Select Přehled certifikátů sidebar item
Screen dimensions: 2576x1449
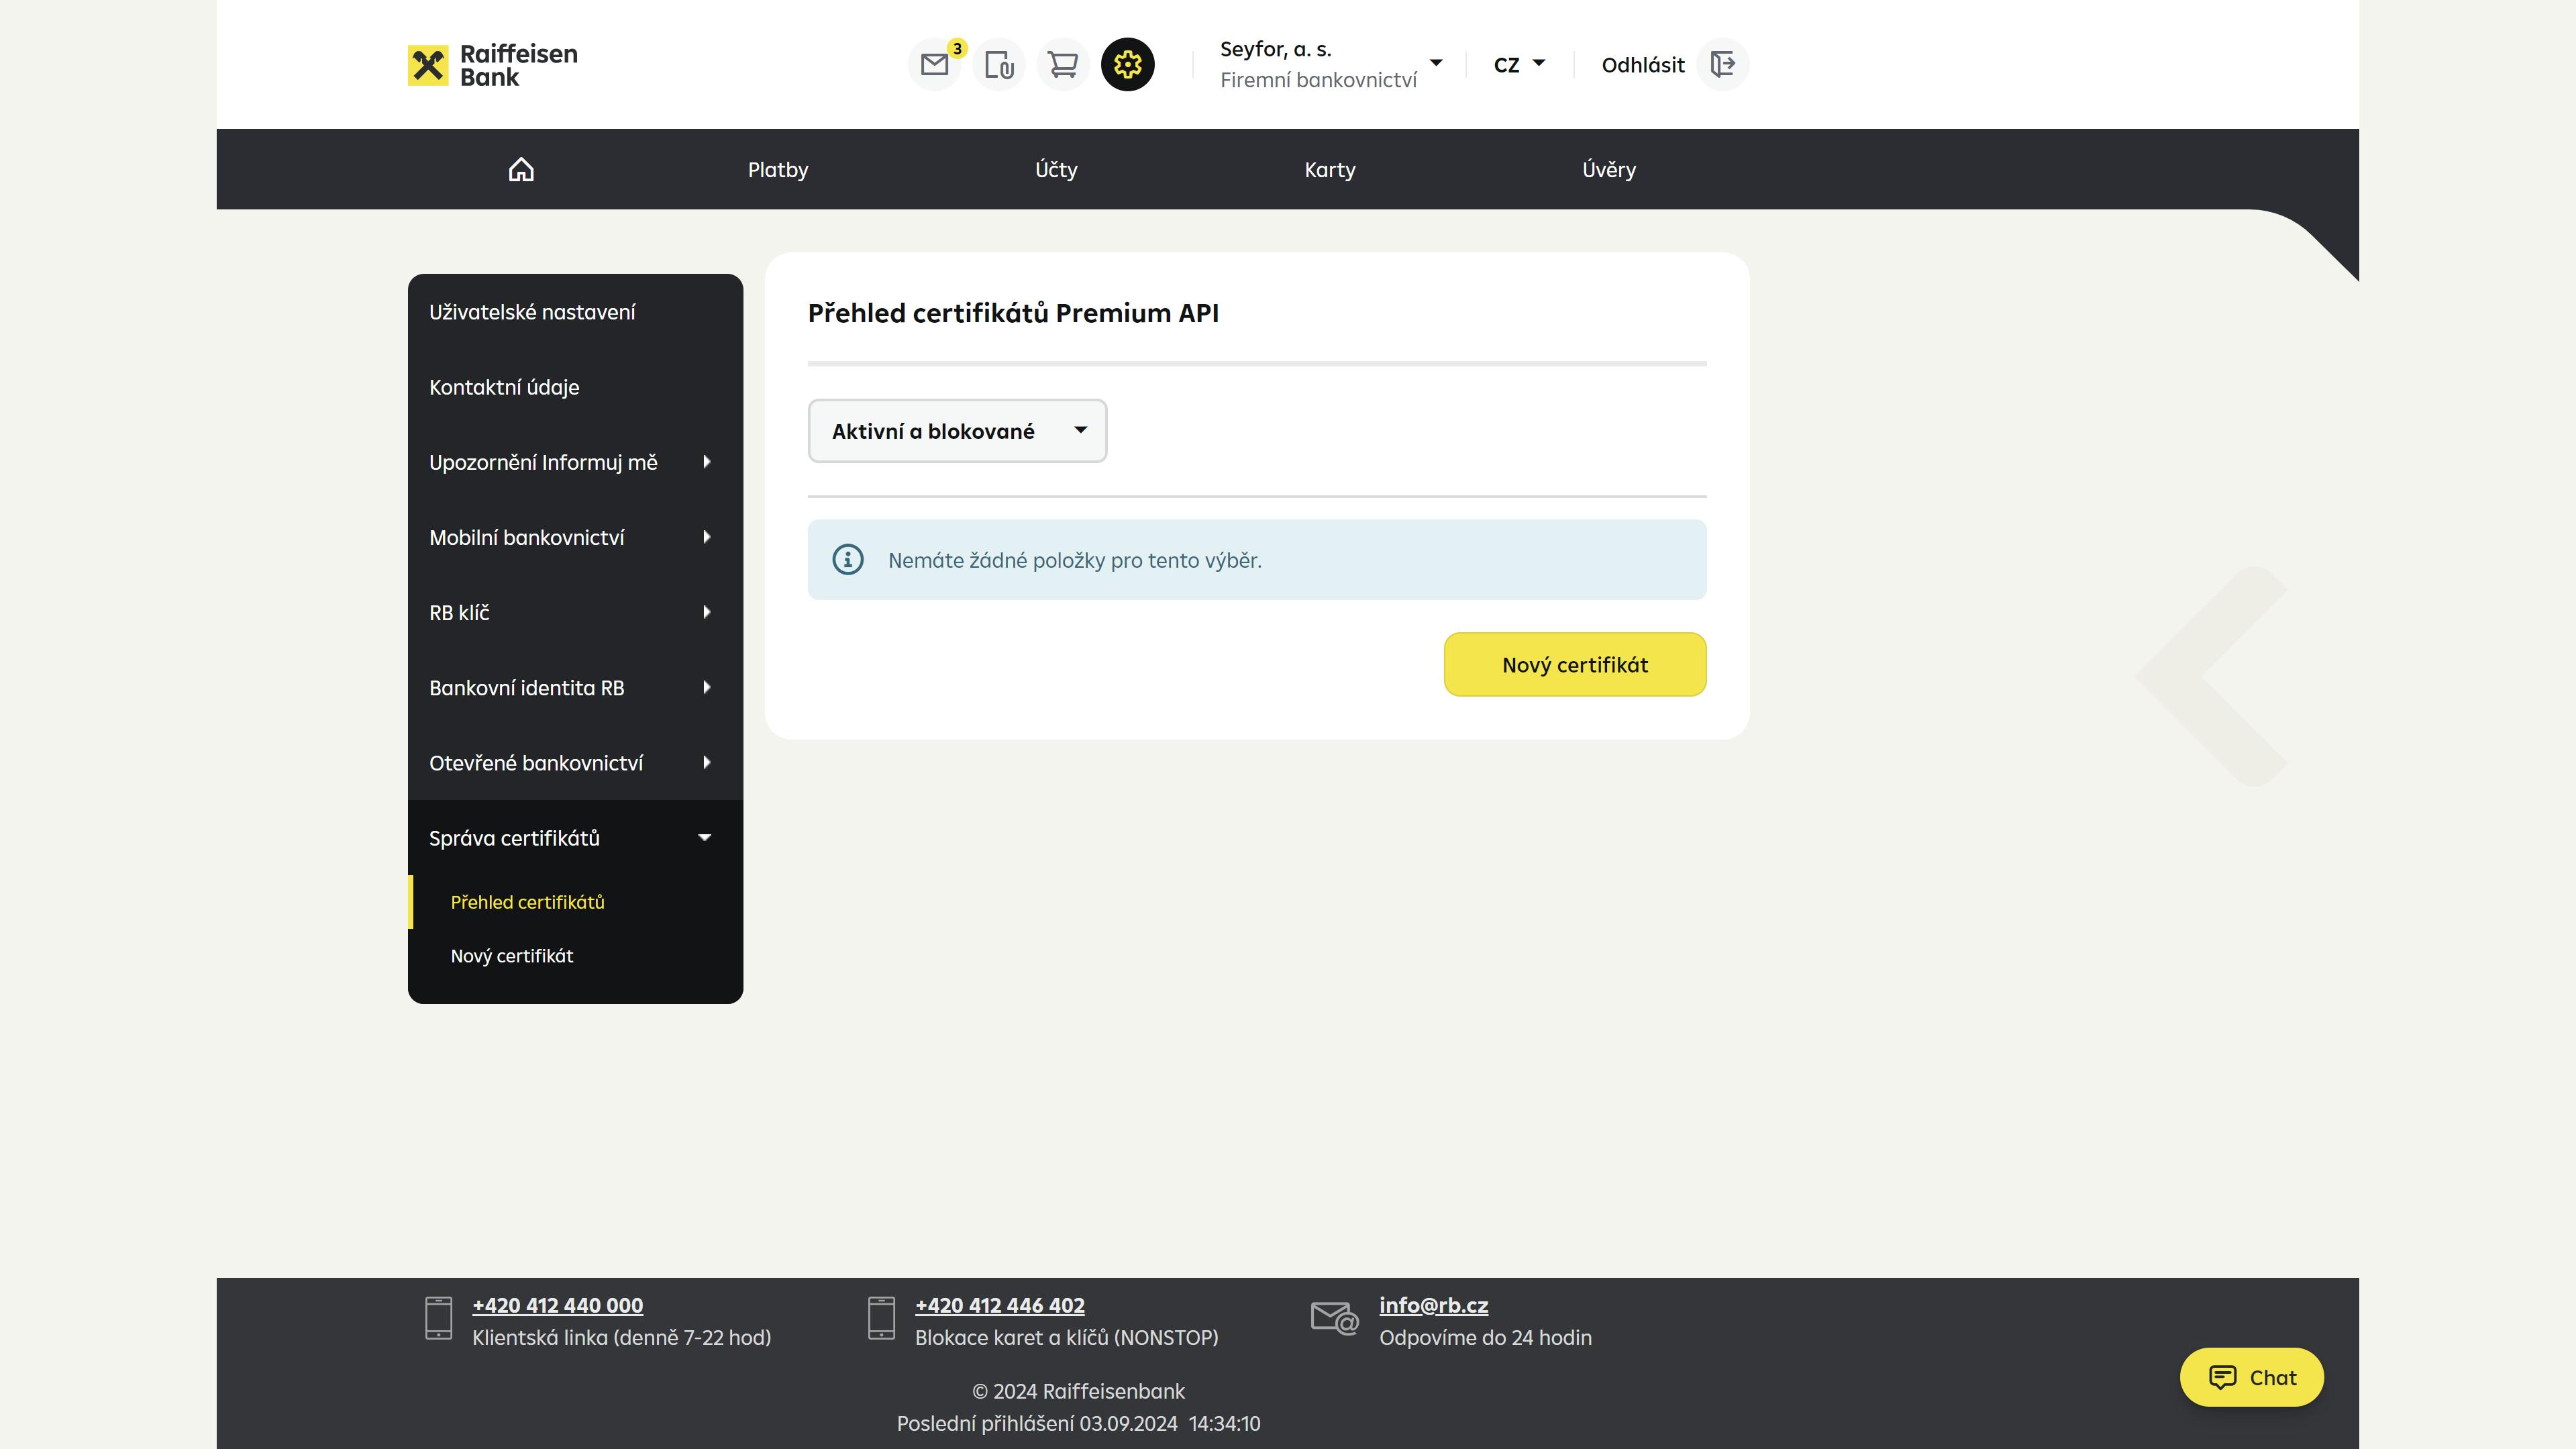pos(575,902)
